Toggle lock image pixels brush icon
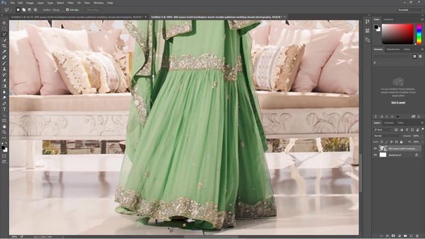 pyautogui.click(x=386, y=141)
